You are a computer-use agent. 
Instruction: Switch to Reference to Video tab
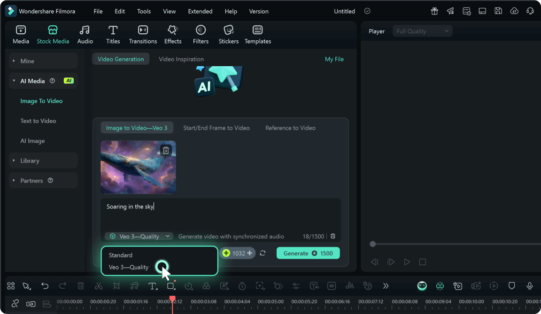(290, 128)
